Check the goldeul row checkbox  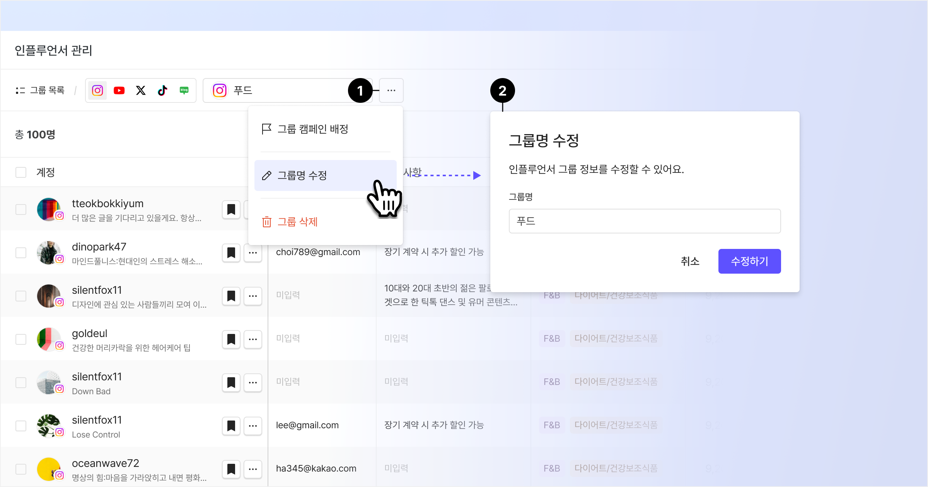tap(21, 339)
